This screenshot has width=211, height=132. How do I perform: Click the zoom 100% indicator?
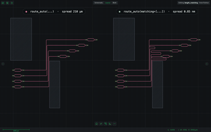coord(171,130)
